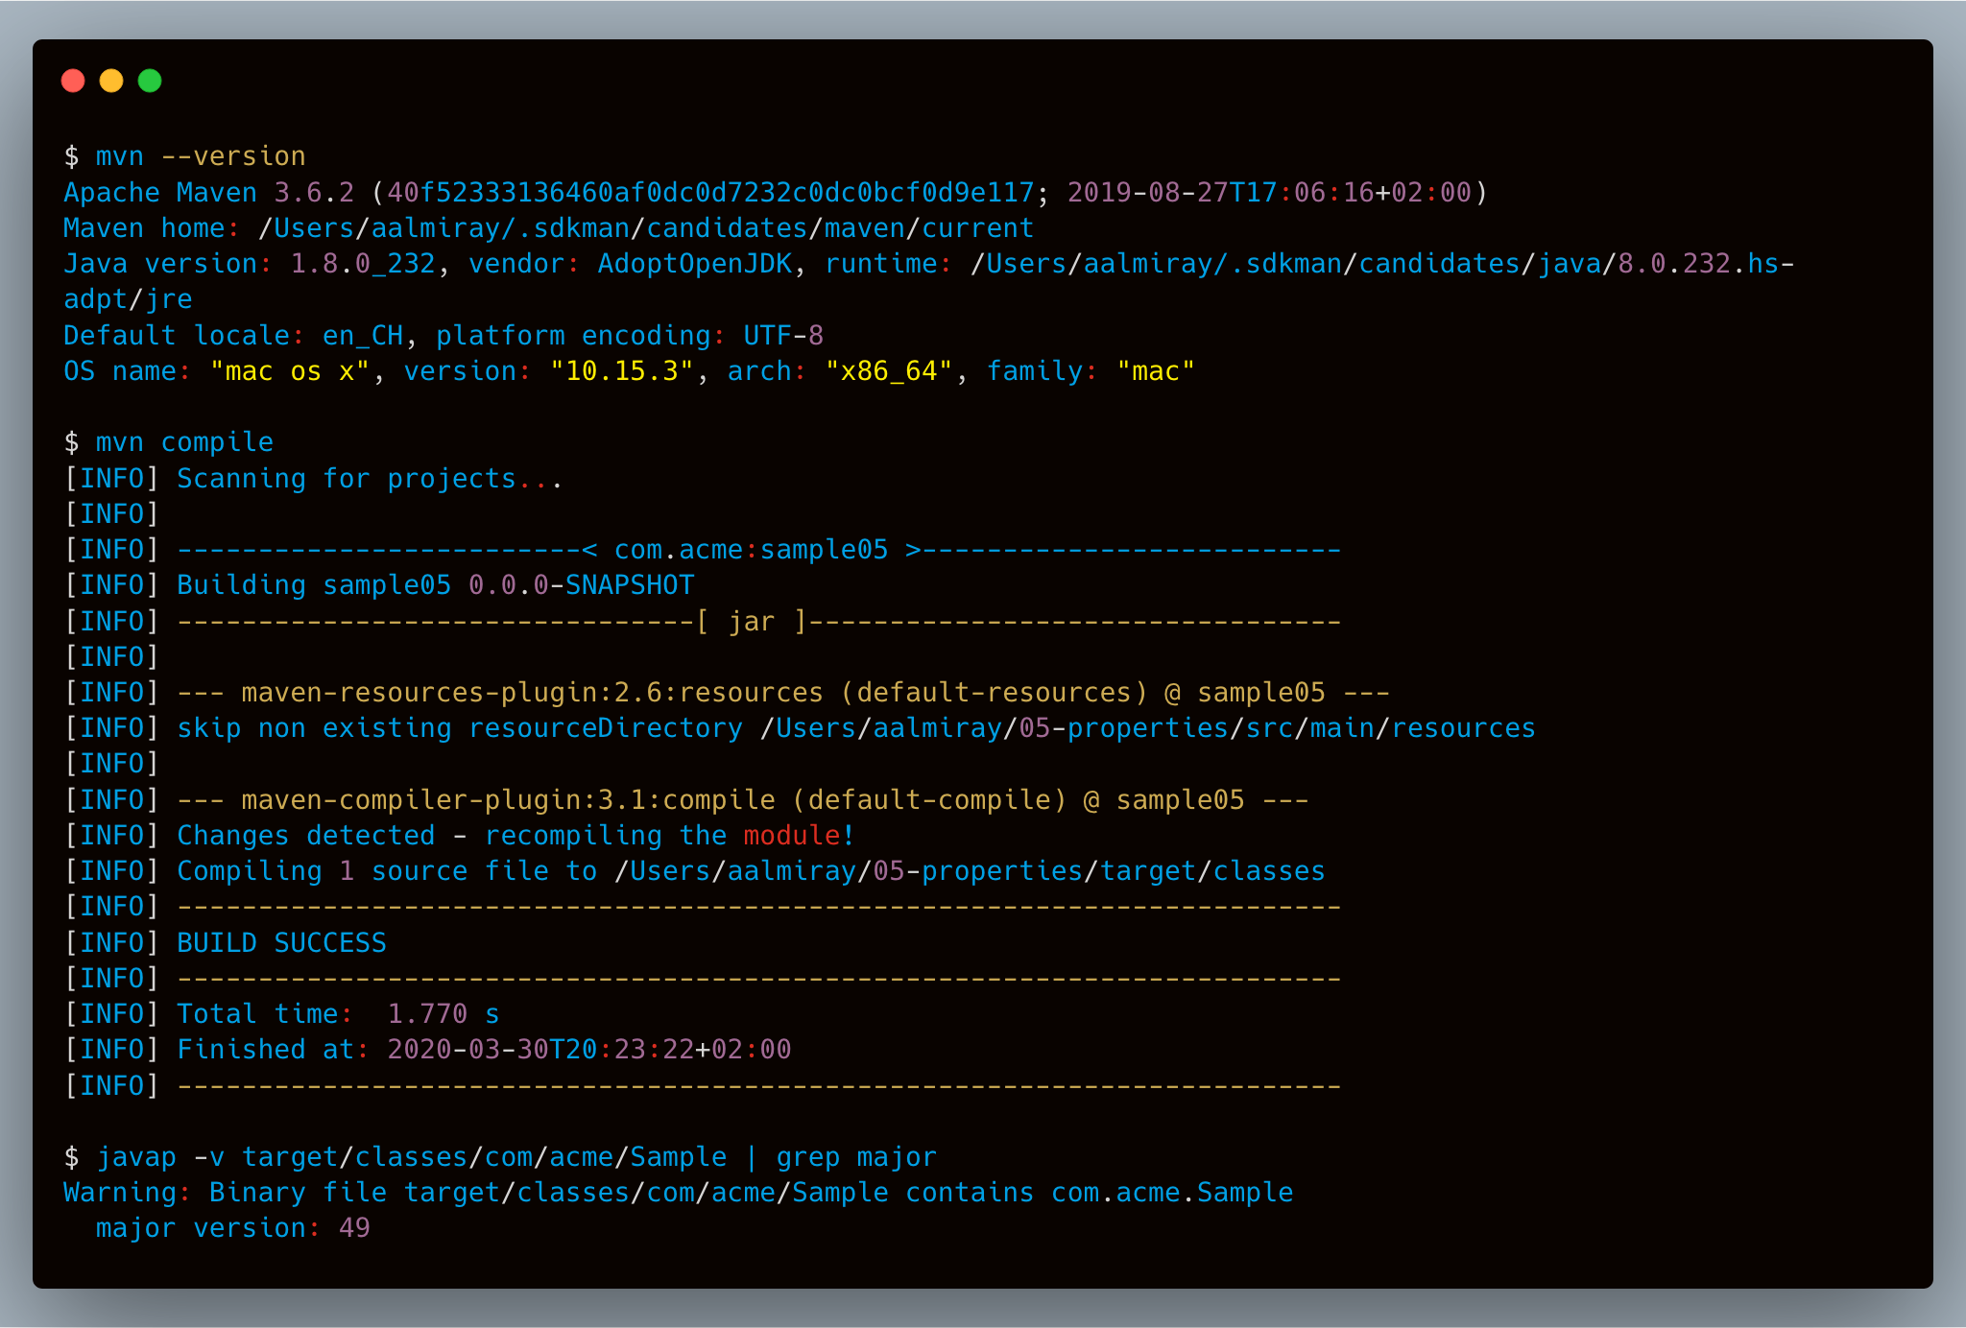Click the 'mvn --version' command text
The image size is (1966, 1328).
200,156
